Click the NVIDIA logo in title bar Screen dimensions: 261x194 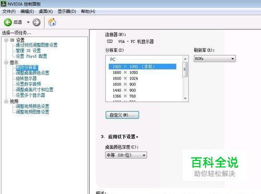coord(4,4)
